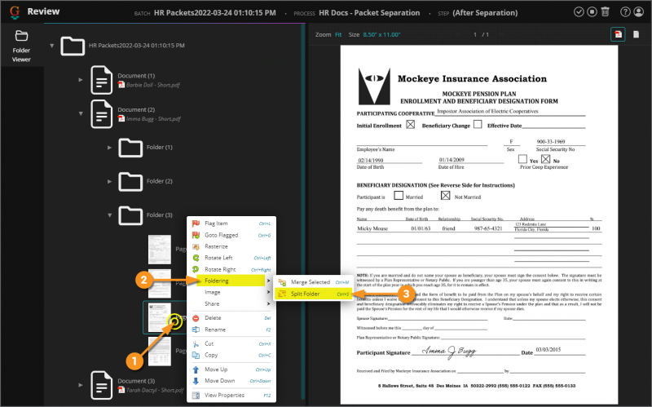
Task: Click the Rotate Right icon in menu
Action: tap(196, 269)
